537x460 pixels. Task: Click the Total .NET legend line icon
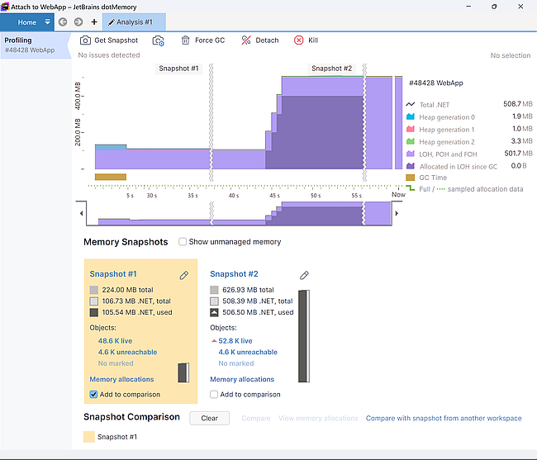411,104
